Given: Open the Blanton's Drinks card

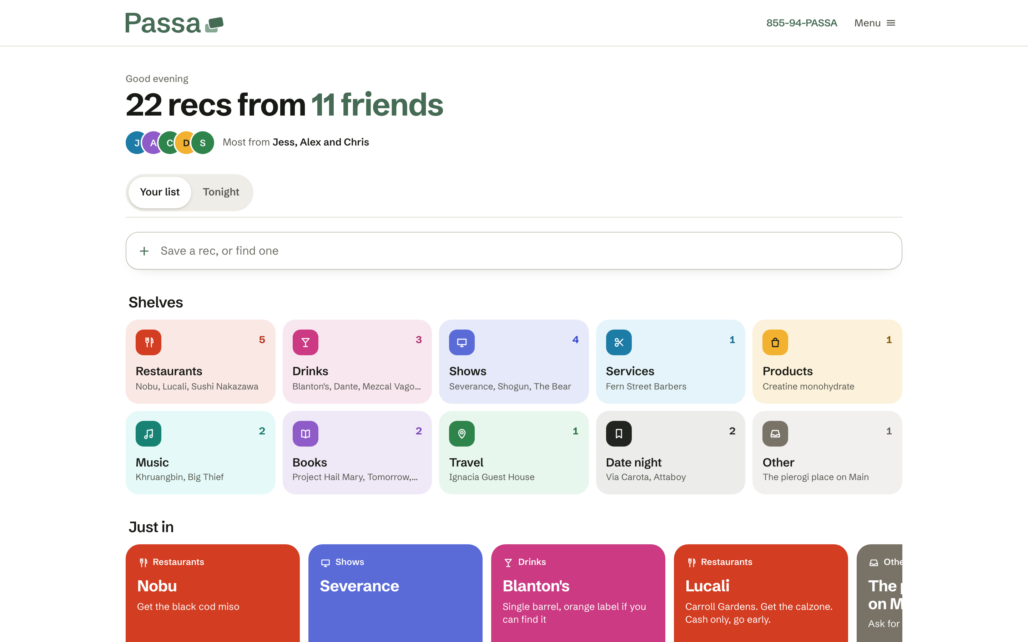Looking at the screenshot, I should coord(578,593).
